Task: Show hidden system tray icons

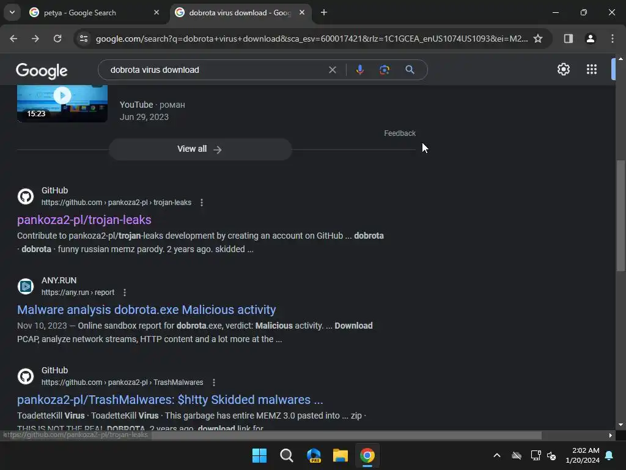Action: pos(496,455)
